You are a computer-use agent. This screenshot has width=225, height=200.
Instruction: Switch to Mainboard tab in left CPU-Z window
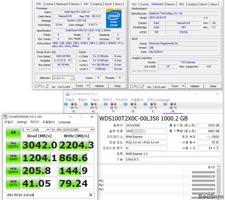pyautogui.click(x=62, y=4)
